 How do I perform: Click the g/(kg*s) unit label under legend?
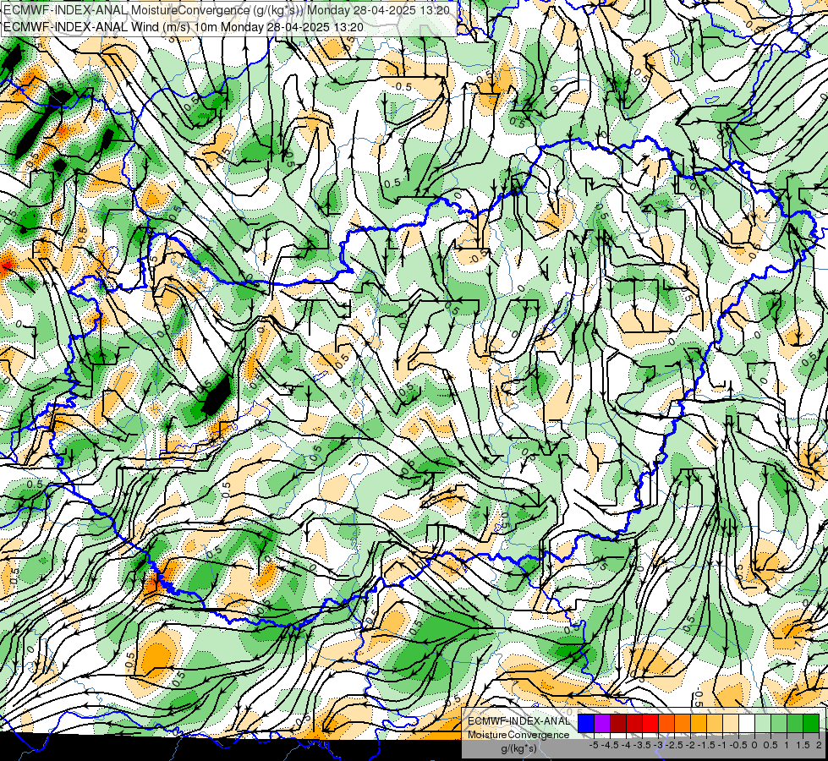click(518, 749)
